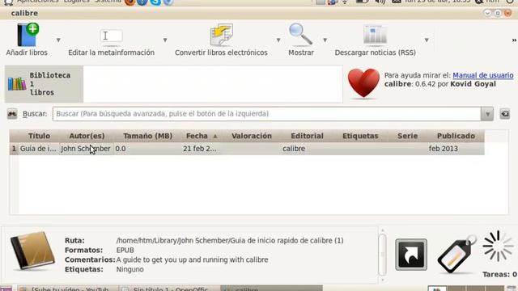
Task: Sort by Publicado column header
Action: point(456,136)
